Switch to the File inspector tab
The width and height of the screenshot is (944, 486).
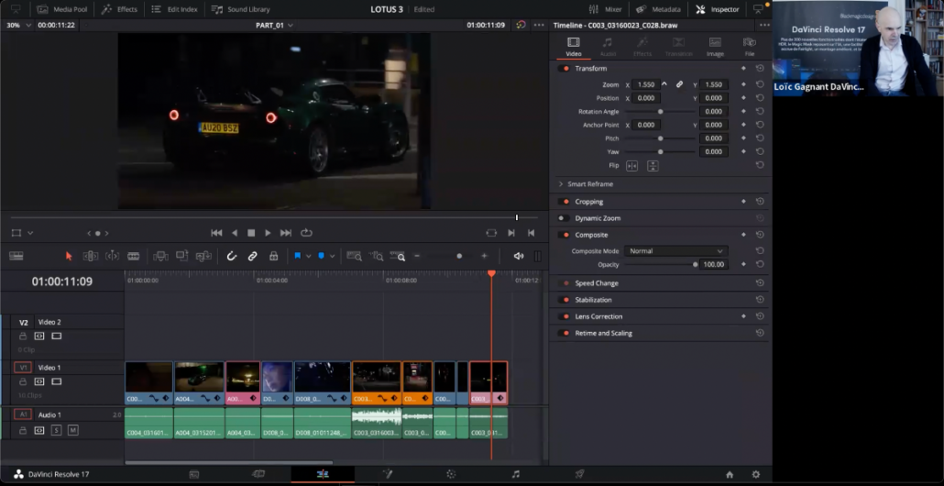[x=750, y=47]
